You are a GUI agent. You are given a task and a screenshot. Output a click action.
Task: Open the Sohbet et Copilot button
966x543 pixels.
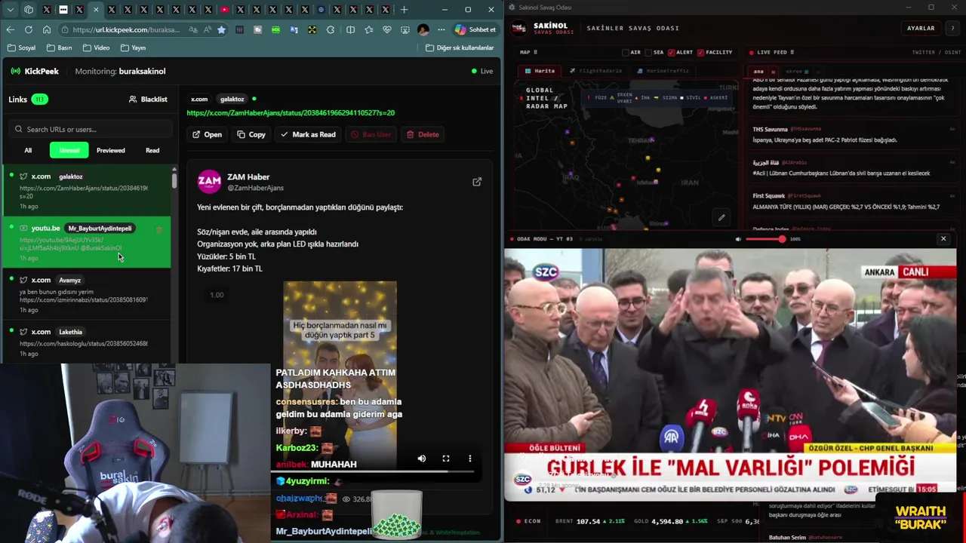point(475,29)
